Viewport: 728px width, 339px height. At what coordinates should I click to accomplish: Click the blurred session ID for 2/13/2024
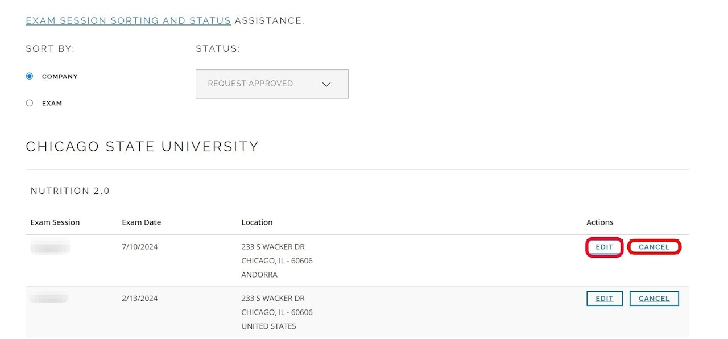(49, 297)
